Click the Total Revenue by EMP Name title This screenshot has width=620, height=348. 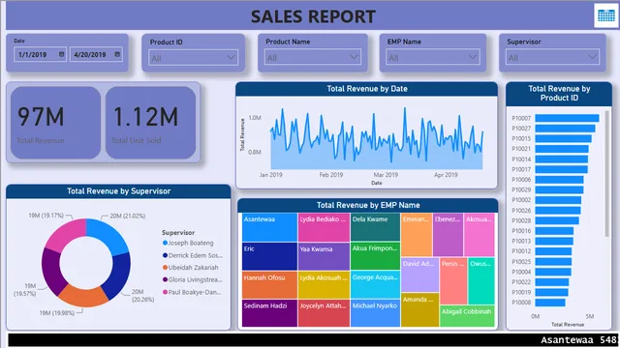pos(368,205)
